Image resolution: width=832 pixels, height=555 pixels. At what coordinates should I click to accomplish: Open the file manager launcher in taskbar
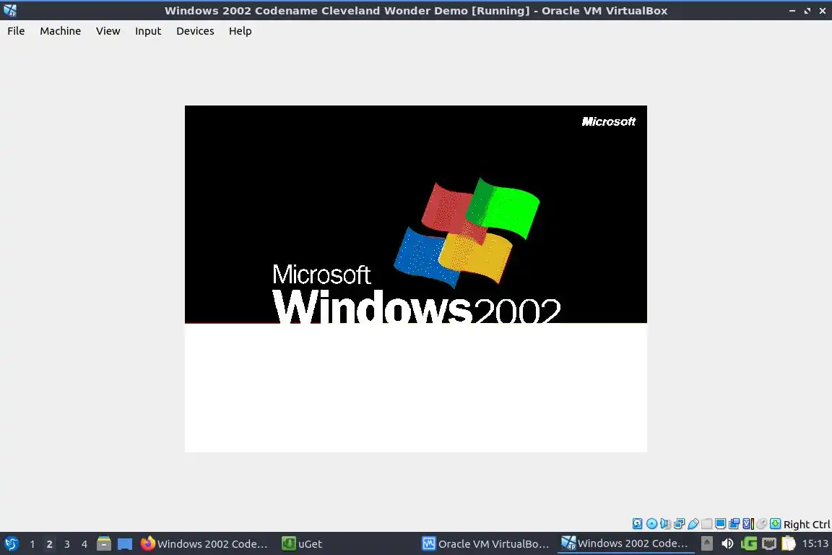(x=104, y=543)
